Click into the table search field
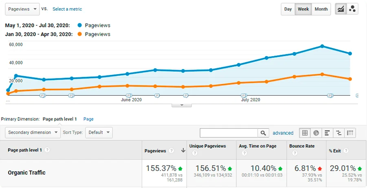Image resolution: width=367 pixels, height=188 pixels. point(229,133)
